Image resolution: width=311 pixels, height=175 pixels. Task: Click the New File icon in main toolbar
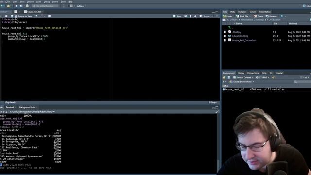pos(2,6)
